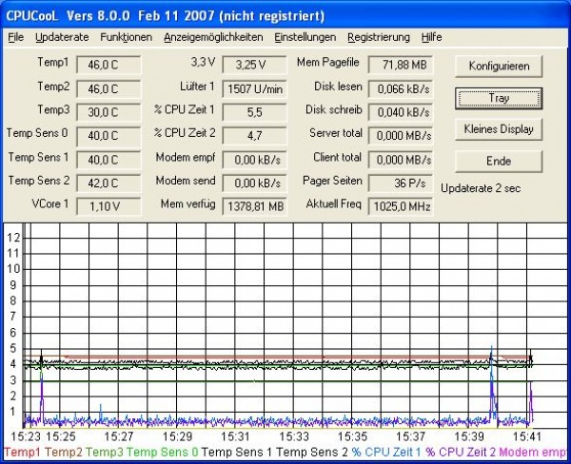This screenshot has width=571, height=464.
Task: Click the Konfigurieren button
Action: tap(499, 66)
